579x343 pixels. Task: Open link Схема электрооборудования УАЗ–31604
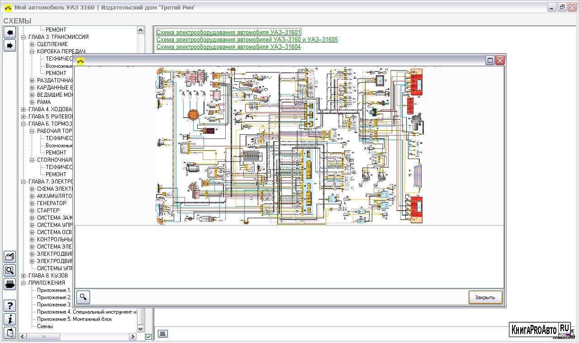(228, 47)
